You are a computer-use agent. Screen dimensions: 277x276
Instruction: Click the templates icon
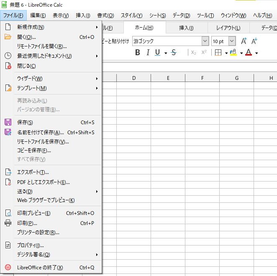pyautogui.click(x=8, y=88)
